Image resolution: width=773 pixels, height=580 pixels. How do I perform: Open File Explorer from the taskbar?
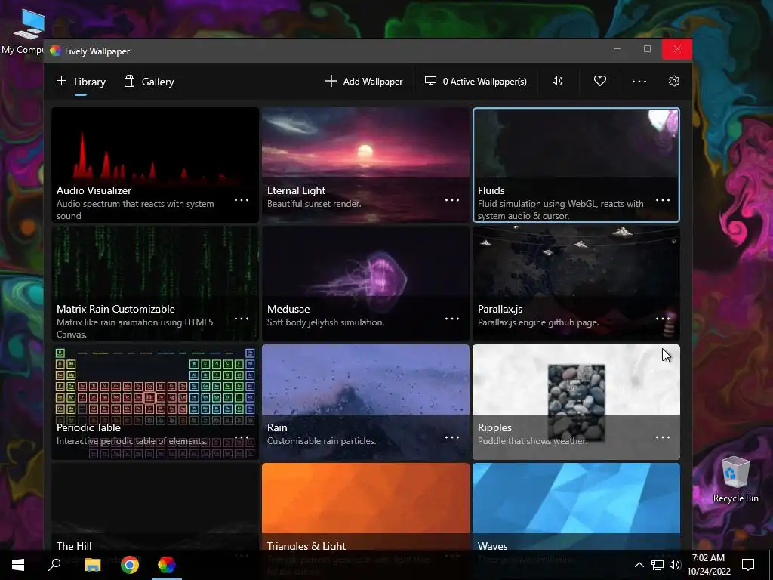point(92,565)
